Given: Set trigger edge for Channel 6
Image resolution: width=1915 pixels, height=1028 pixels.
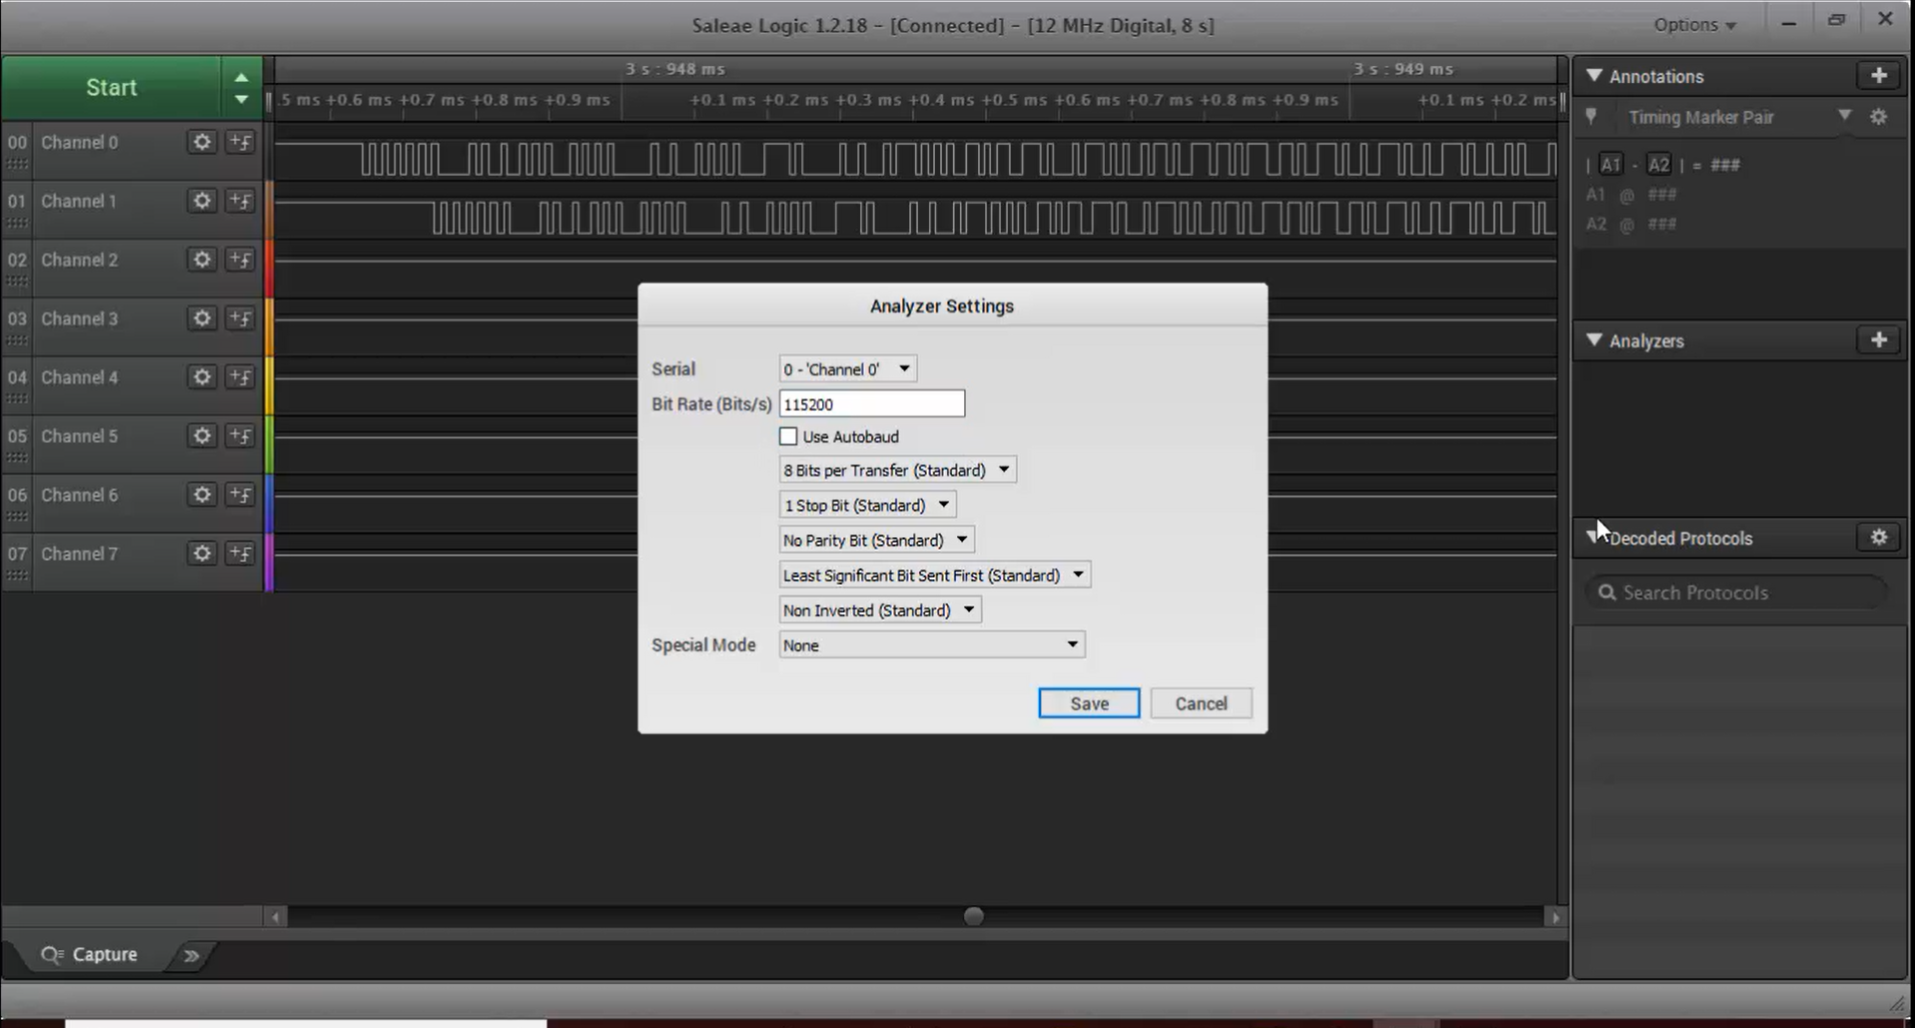Looking at the screenshot, I should tap(240, 495).
